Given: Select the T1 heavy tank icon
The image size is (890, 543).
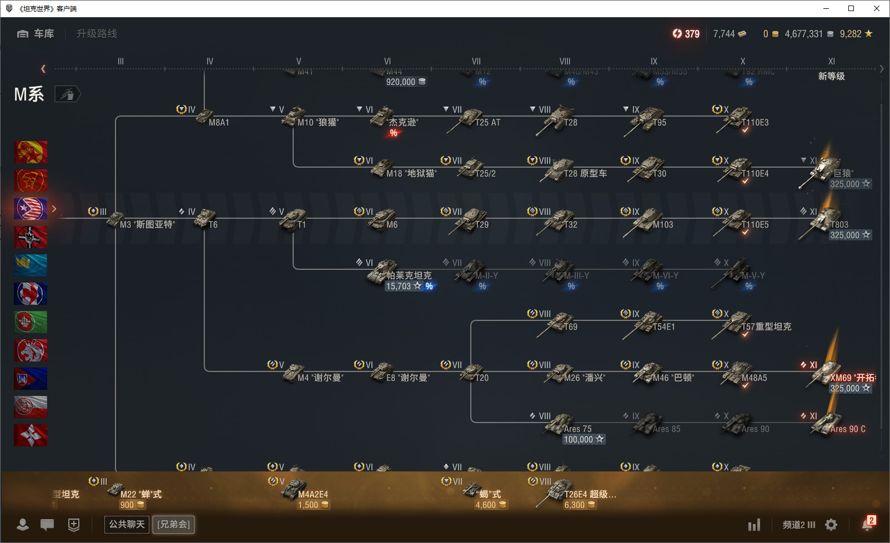Looking at the screenshot, I should point(293,219).
